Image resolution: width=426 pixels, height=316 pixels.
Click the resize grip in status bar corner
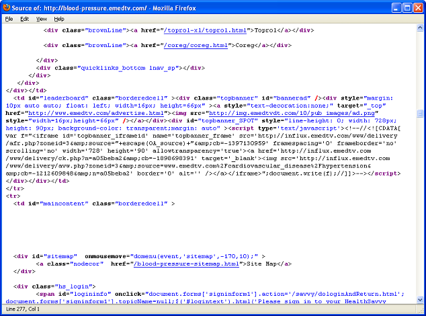[x=421, y=311]
